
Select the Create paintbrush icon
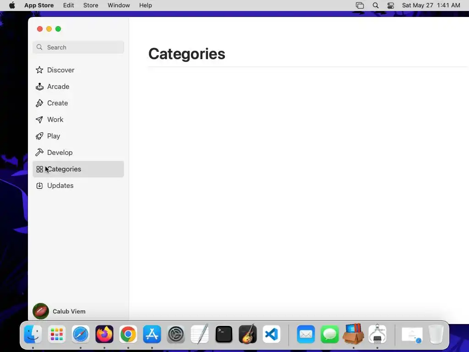point(39,103)
